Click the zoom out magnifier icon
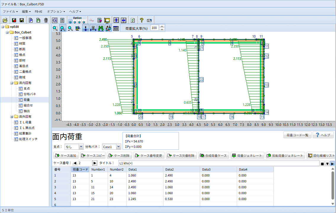 click(70, 28)
